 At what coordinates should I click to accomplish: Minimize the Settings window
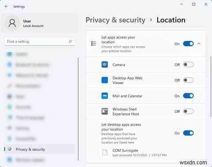click(182, 4)
